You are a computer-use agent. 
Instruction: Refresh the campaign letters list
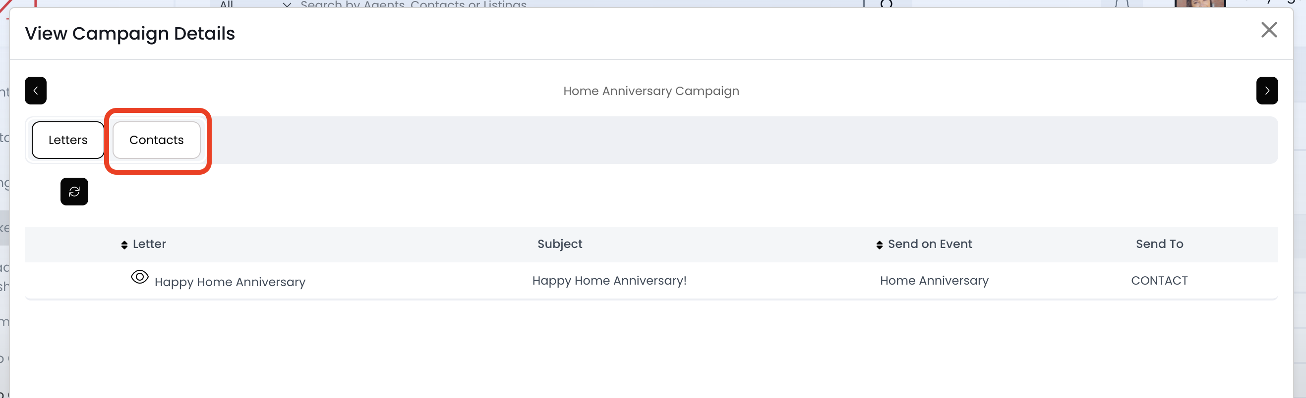(x=74, y=192)
